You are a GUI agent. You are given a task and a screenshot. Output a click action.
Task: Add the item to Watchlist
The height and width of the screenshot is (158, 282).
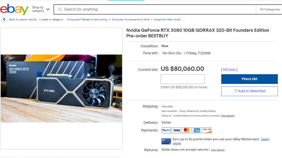[x=249, y=91]
